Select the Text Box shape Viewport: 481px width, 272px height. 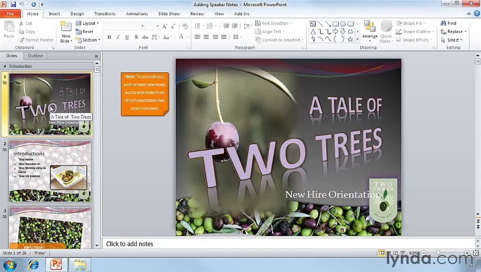pos(313,24)
